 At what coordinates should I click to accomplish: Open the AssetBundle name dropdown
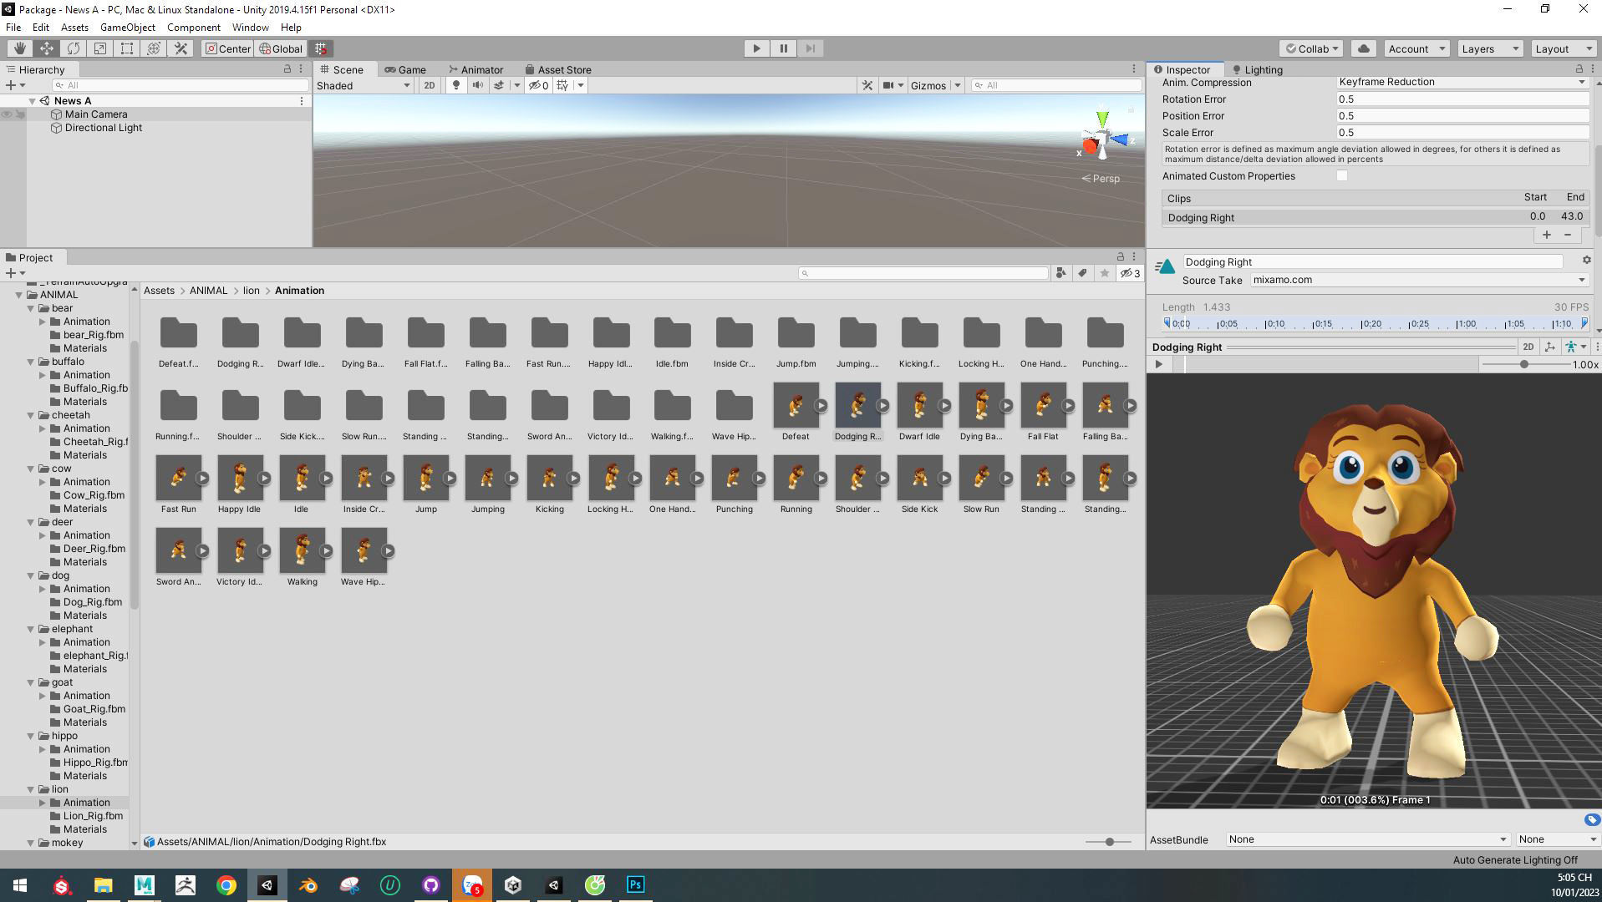(x=1367, y=839)
